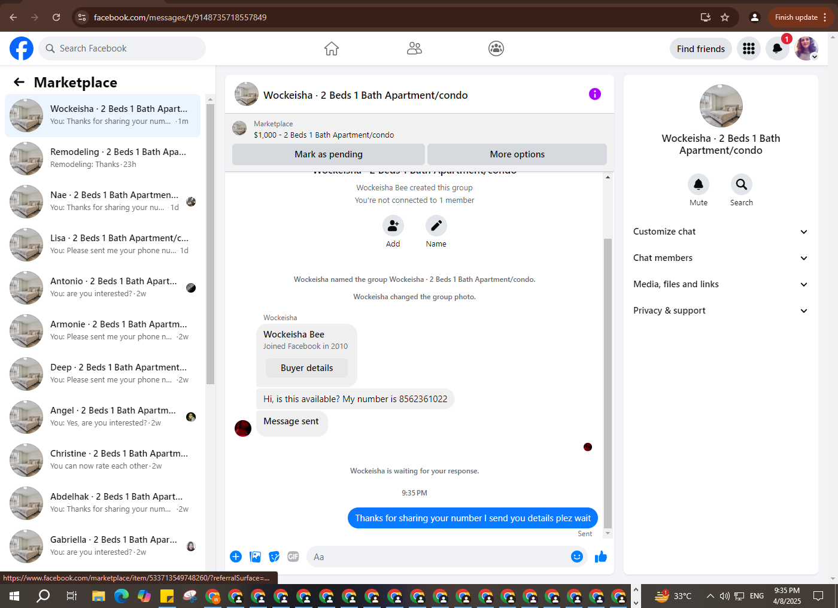Click the conversation list scrollbar
Screen dimensions: 838x608
(x=210, y=244)
